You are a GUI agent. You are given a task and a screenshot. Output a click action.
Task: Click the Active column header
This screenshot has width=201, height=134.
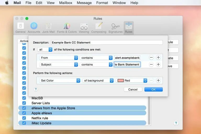click(24, 41)
